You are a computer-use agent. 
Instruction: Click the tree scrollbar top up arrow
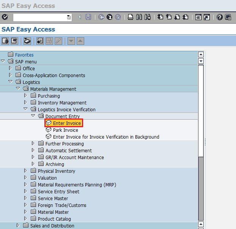[x=201, y=55]
